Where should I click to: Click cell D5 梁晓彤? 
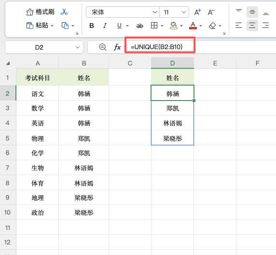pyautogui.click(x=173, y=138)
